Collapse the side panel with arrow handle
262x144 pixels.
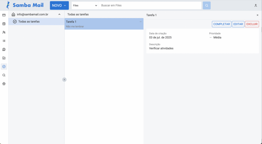(64, 80)
